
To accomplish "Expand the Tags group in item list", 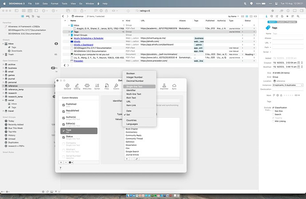I will 69,32.
